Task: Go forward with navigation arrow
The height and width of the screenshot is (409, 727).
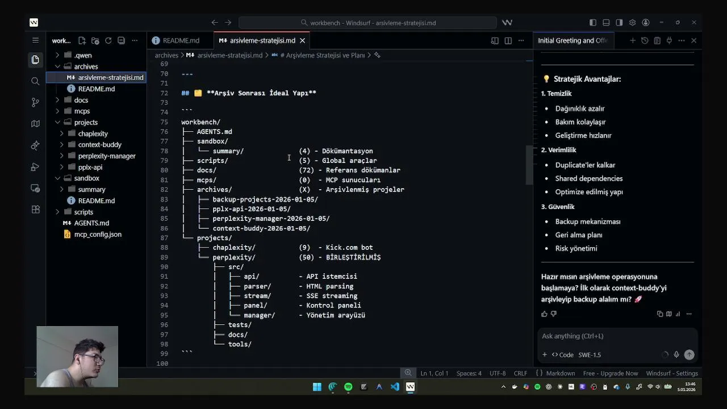Action: click(228, 23)
